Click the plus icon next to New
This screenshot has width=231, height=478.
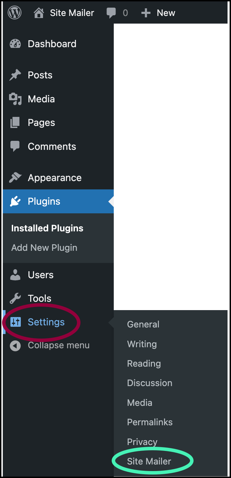click(x=146, y=13)
